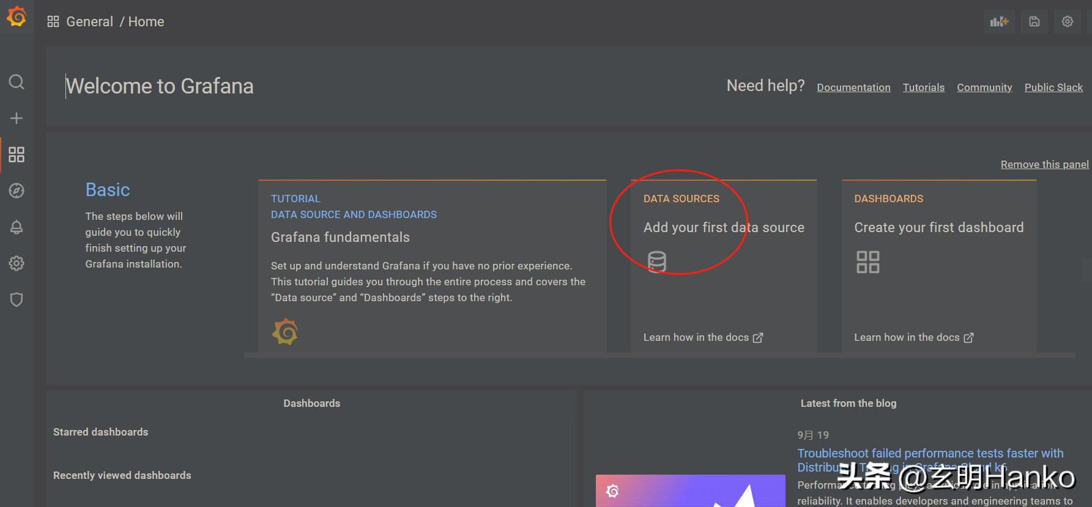Open the Dashboards sidebar icon
The width and height of the screenshot is (1092, 507).
pyautogui.click(x=17, y=155)
